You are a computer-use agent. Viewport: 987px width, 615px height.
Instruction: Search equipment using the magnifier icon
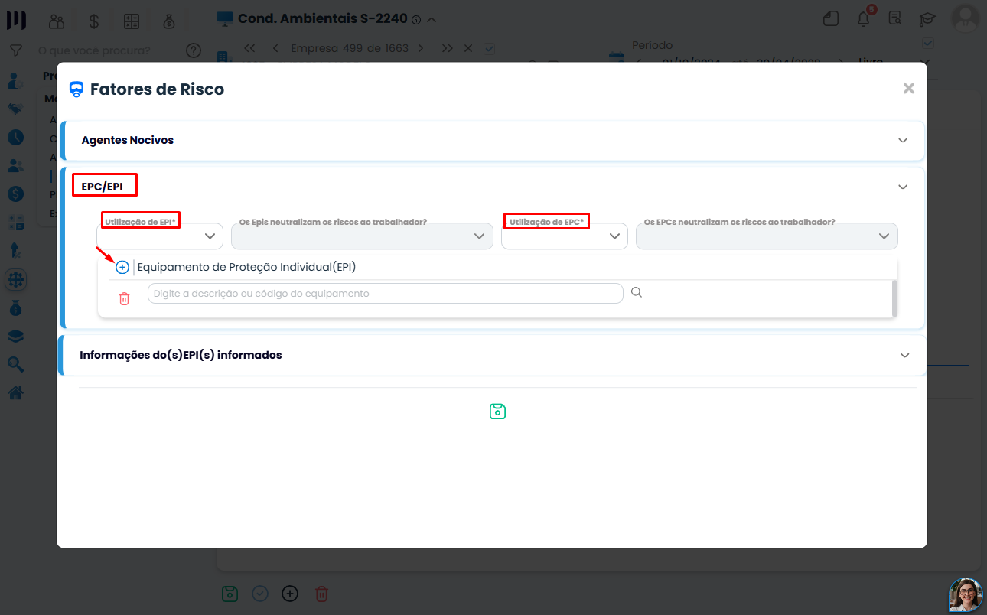(x=636, y=292)
